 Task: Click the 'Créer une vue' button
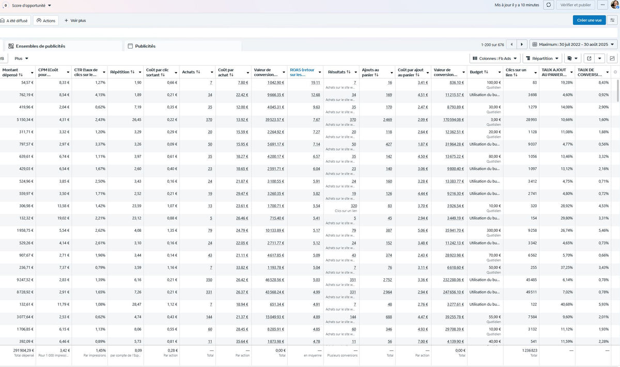[x=589, y=20]
